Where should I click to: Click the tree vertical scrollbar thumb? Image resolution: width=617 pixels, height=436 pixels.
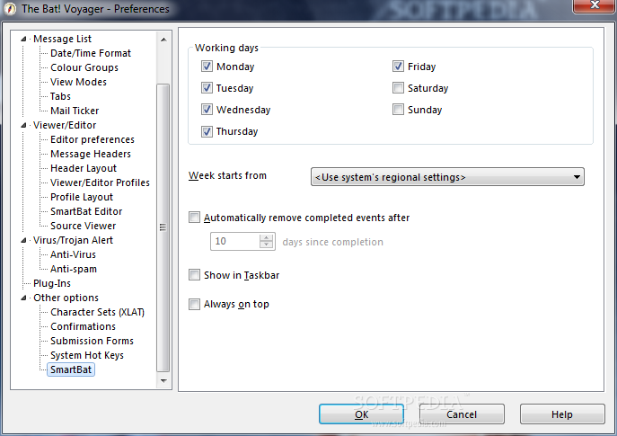163,227
